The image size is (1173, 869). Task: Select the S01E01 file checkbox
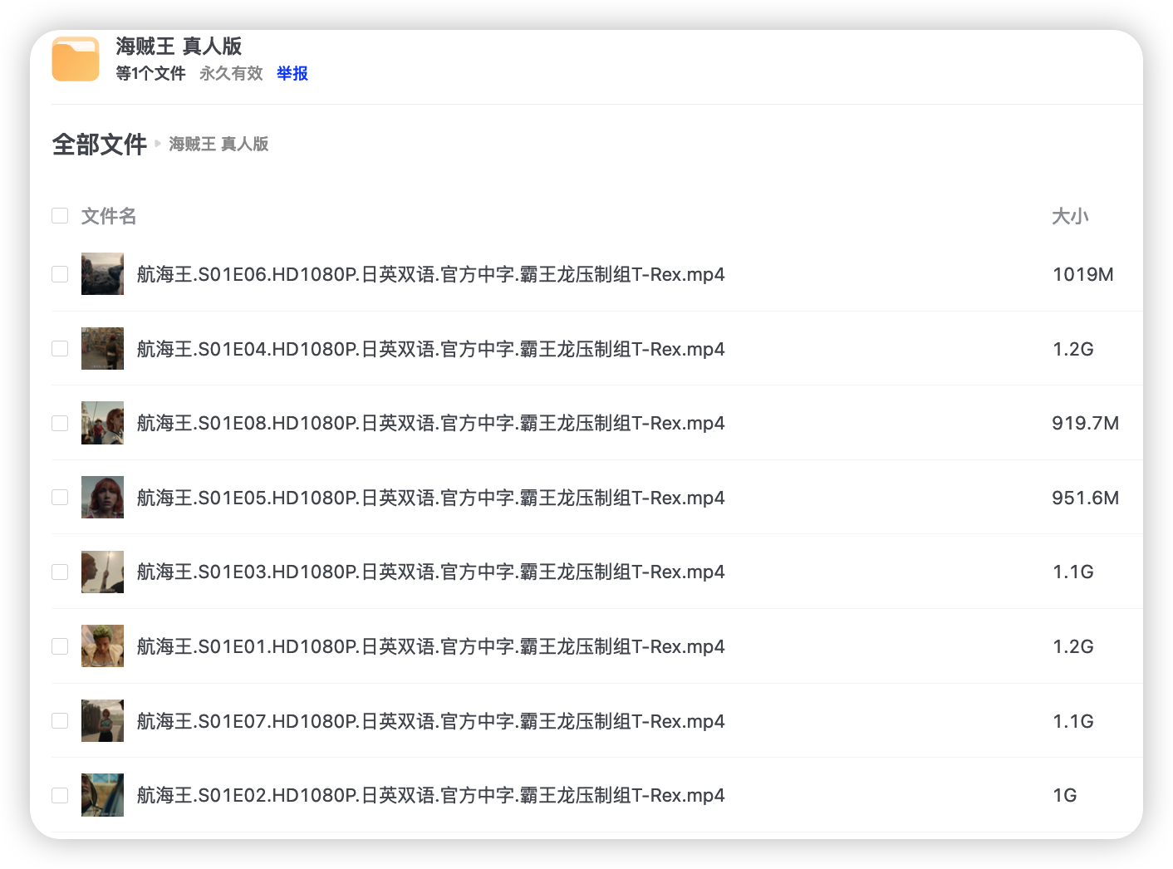pos(60,646)
